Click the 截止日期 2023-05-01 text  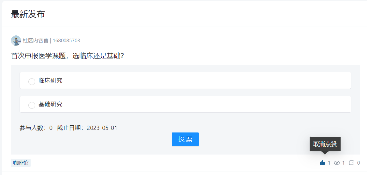(x=87, y=128)
